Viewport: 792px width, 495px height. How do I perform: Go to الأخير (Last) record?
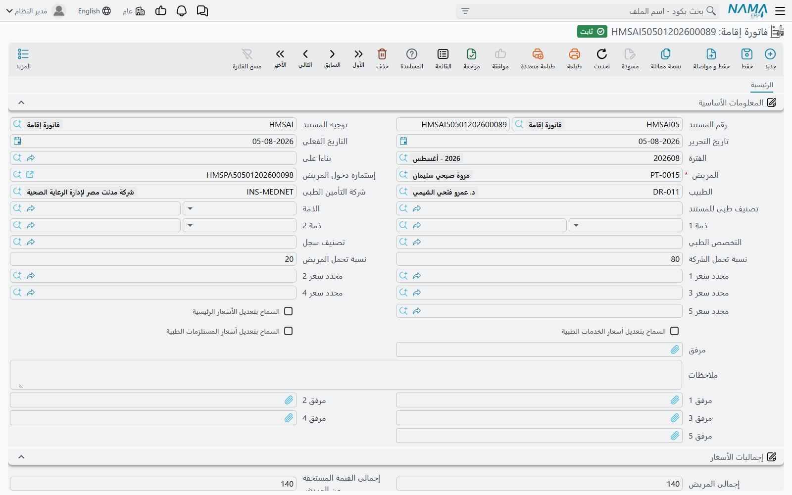point(280,54)
